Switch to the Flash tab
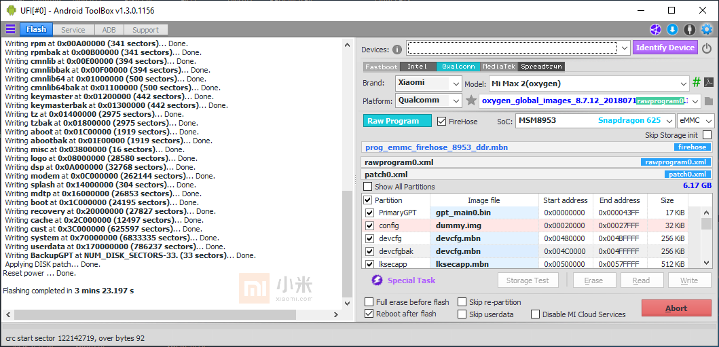The image size is (719, 347). (36, 30)
